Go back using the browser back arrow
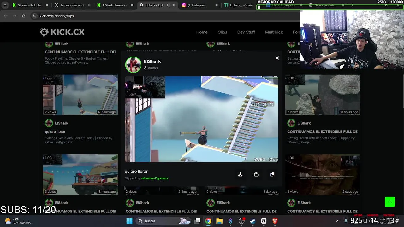Viewport: 404px width, 227px height. coord(6,16)
